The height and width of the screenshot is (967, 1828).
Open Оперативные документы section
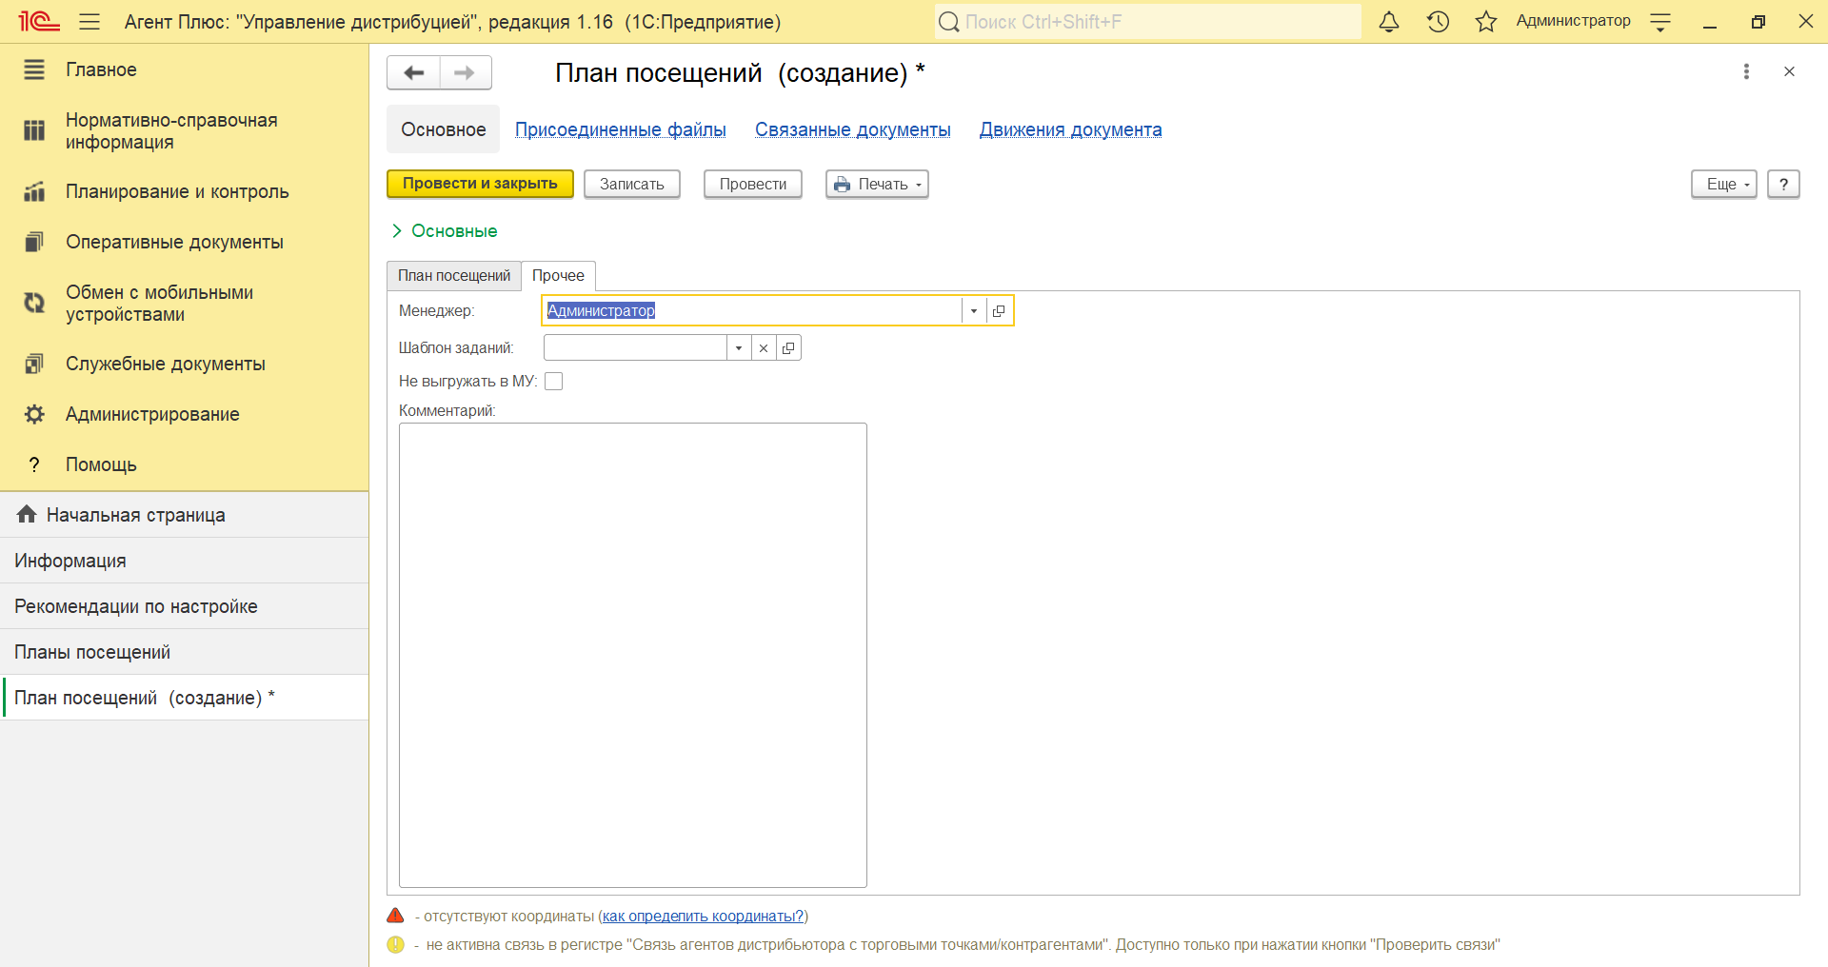tap(184, 242)
